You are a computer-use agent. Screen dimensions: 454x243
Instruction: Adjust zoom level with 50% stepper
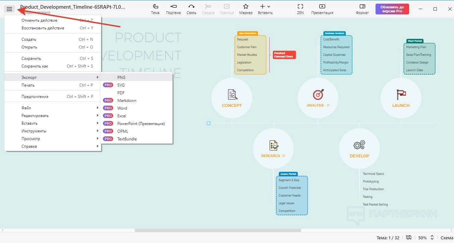tap(432, 238)
